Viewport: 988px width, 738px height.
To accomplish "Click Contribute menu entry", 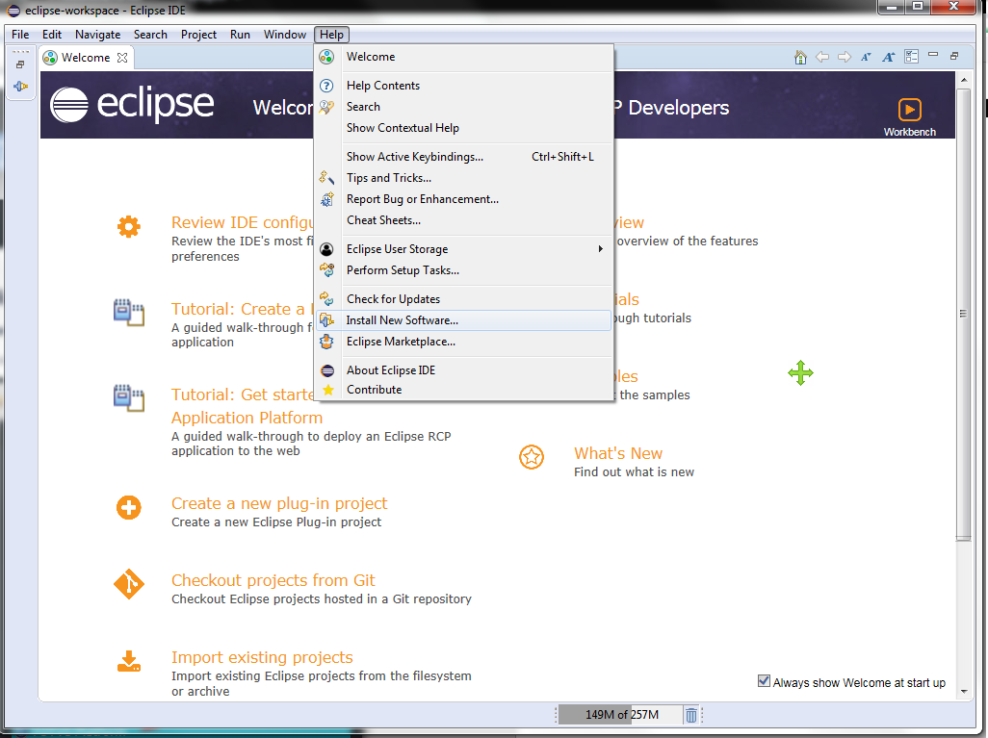I will (x=464, y=389).
